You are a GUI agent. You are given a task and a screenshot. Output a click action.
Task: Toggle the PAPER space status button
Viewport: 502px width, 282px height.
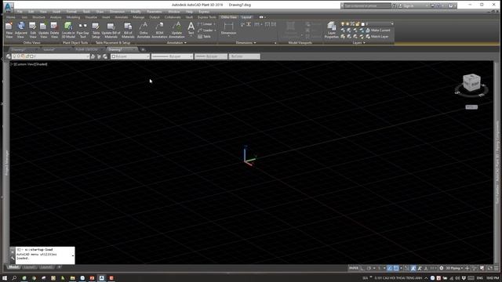point(354,268)
